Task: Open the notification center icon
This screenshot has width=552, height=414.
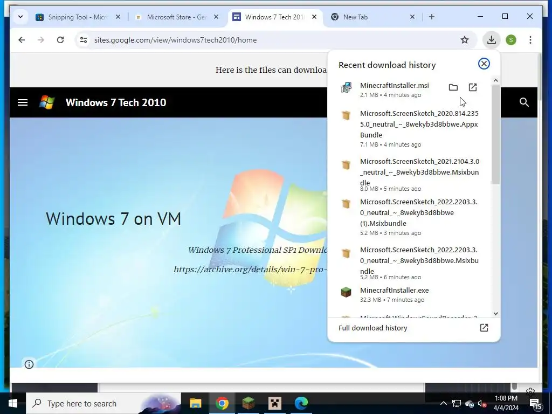Action: click(535, 403)
